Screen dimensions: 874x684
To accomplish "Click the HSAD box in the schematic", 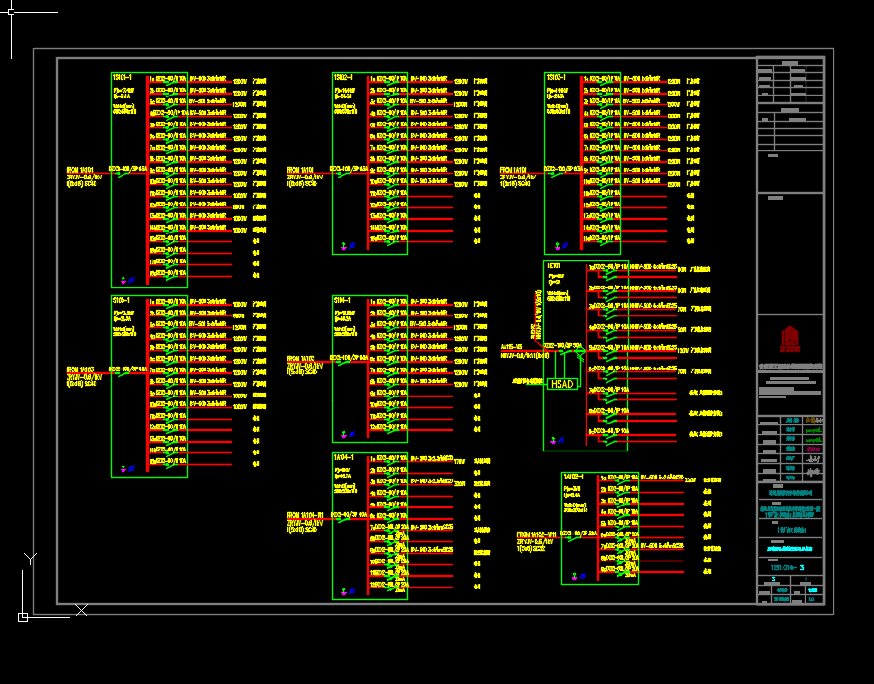I will pos(561,384).
